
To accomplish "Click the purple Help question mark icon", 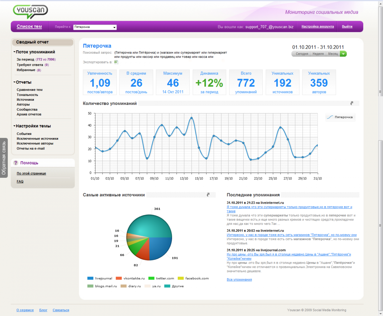I will [16, 163].
